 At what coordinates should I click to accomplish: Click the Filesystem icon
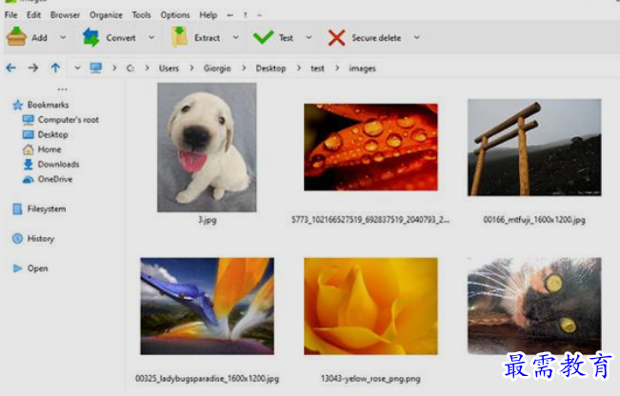click(17, 208)
